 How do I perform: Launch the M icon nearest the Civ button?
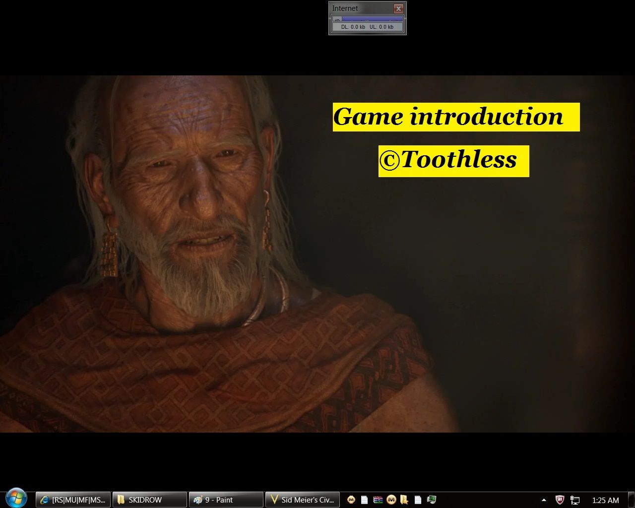point(351,500)
